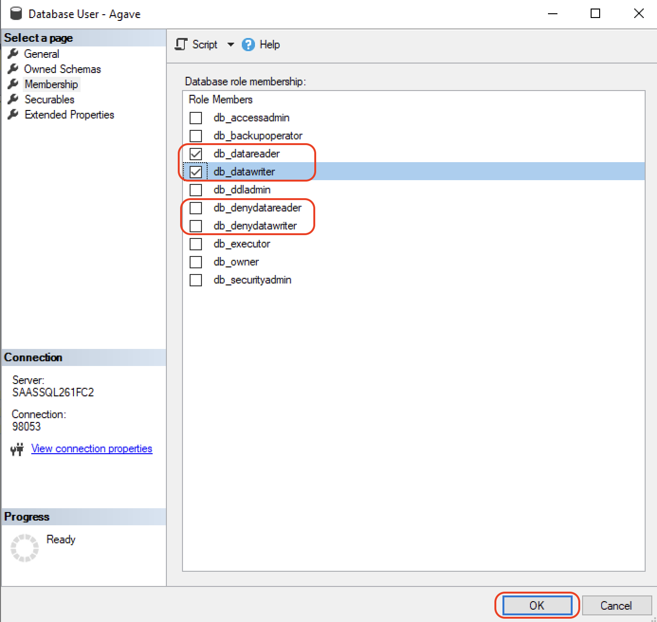Click the blue Help question icon
The width and height of the screenshot is (657, 622).
pyautogui.click(x=248, y=45)
